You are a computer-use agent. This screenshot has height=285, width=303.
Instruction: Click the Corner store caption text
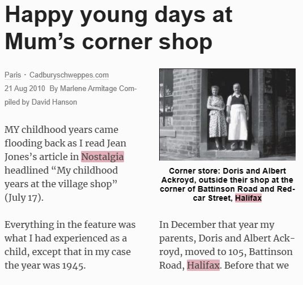pyautogui.click(x=227, y=184)
